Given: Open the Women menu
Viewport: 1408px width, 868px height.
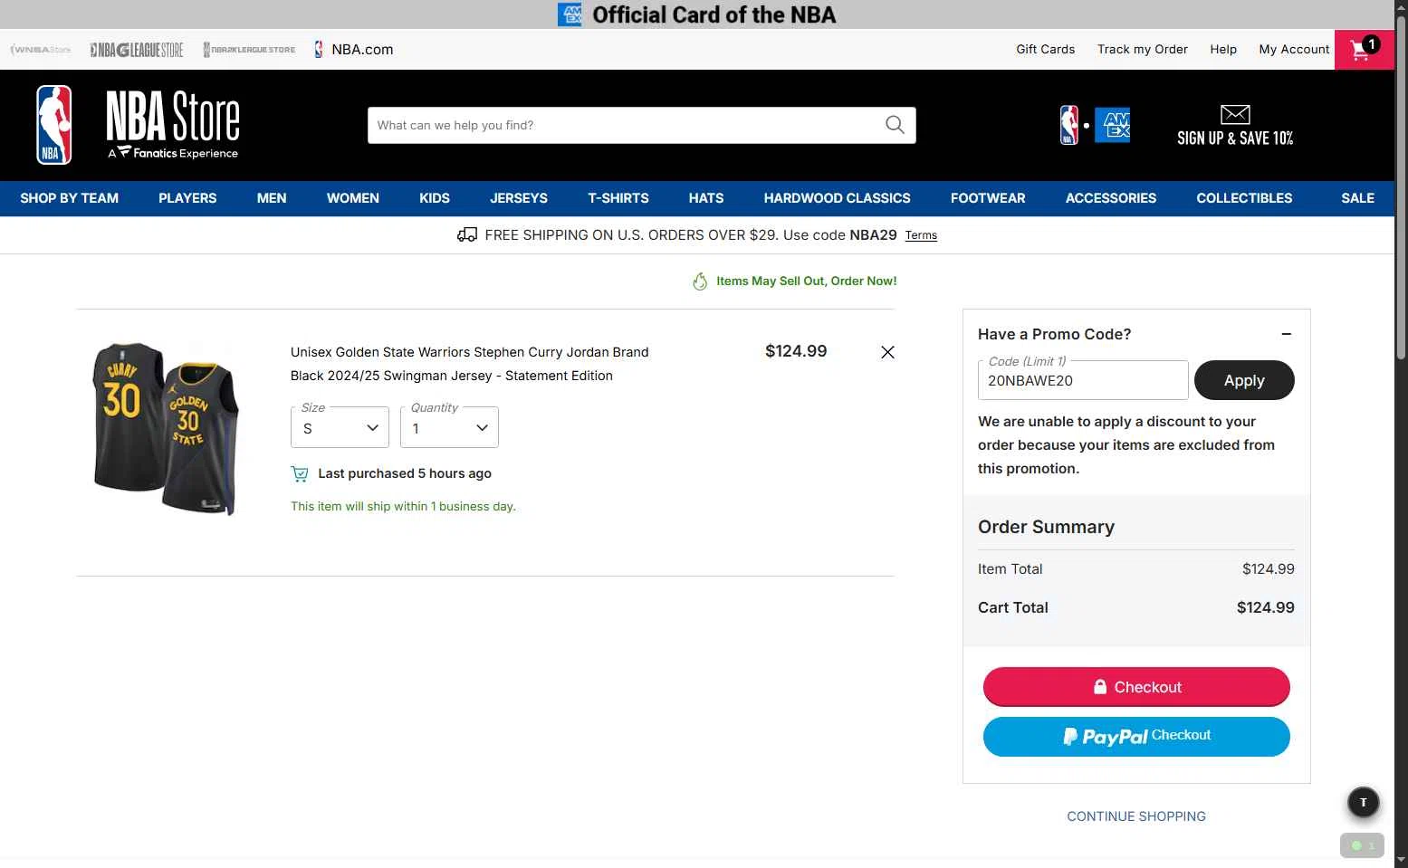Looking at the screenshot, I should 353,198.
